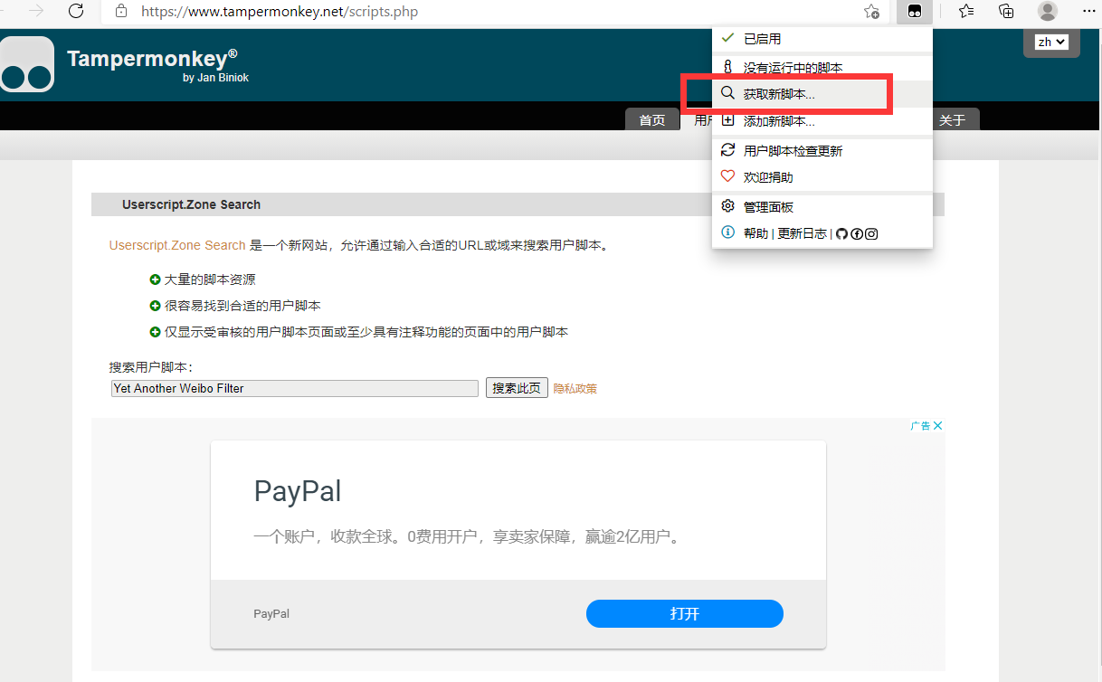Select 用户脚本检查更新 menu entry
The image size is (1102, 682).
point(822,151)
